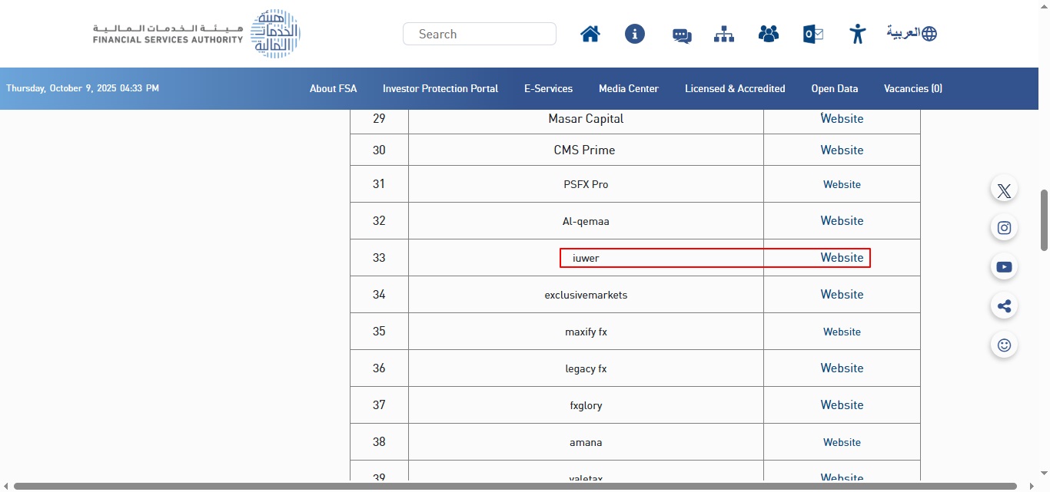
Task: Open the E-Services menu
Action: point(548,89)
